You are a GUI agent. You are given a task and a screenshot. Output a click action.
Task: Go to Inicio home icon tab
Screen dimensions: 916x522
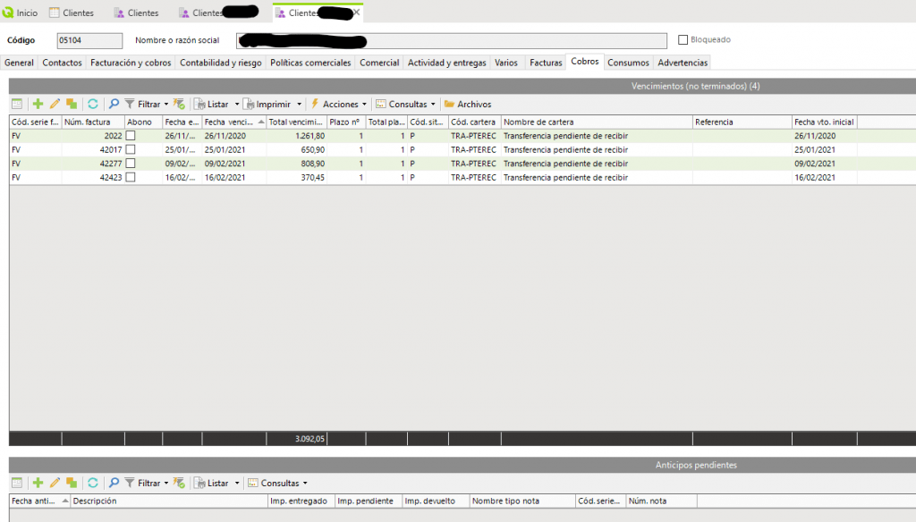pyautogui.click(x=8, y=13)
